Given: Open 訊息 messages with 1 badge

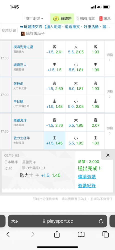Looking at the screenshot, I should point(105,18).
